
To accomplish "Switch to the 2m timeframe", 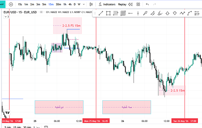I will [32, 4].
